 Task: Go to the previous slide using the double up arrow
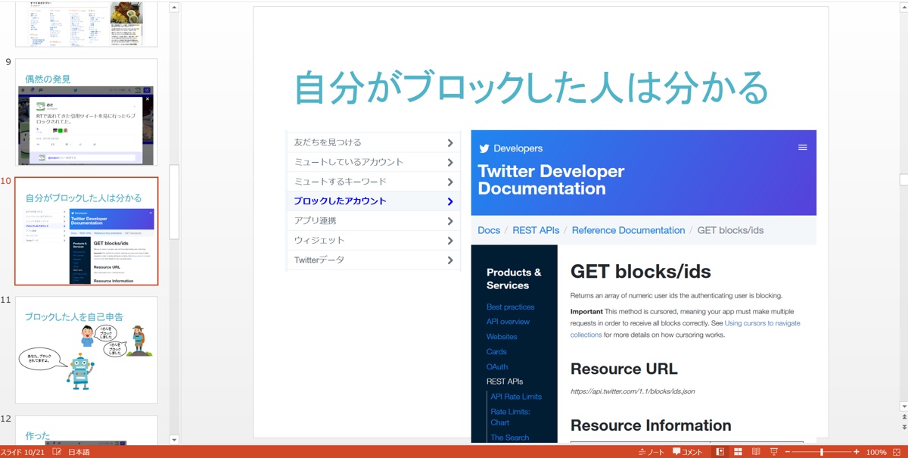903,417
